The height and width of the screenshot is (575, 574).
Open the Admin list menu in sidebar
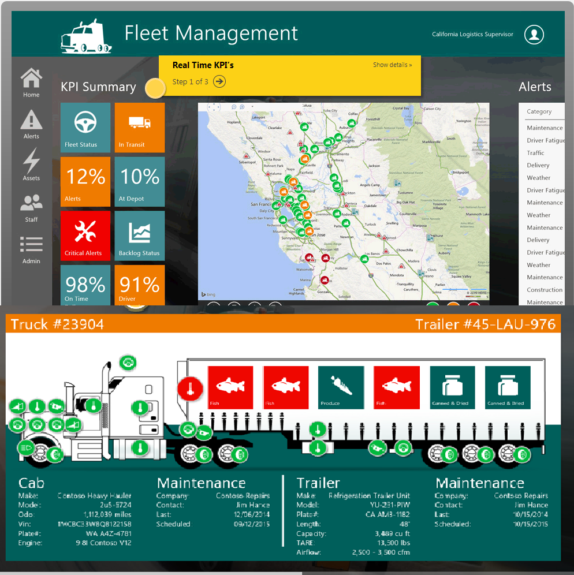[x=31, y=250]
